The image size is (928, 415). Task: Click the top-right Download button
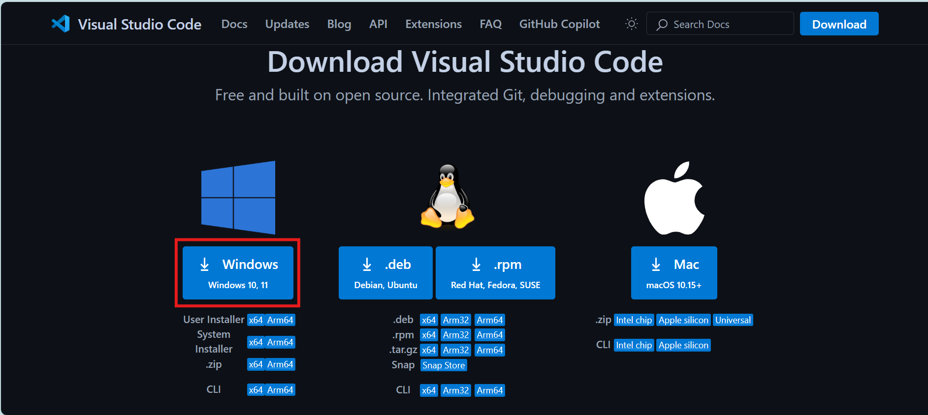click(839, 24)
